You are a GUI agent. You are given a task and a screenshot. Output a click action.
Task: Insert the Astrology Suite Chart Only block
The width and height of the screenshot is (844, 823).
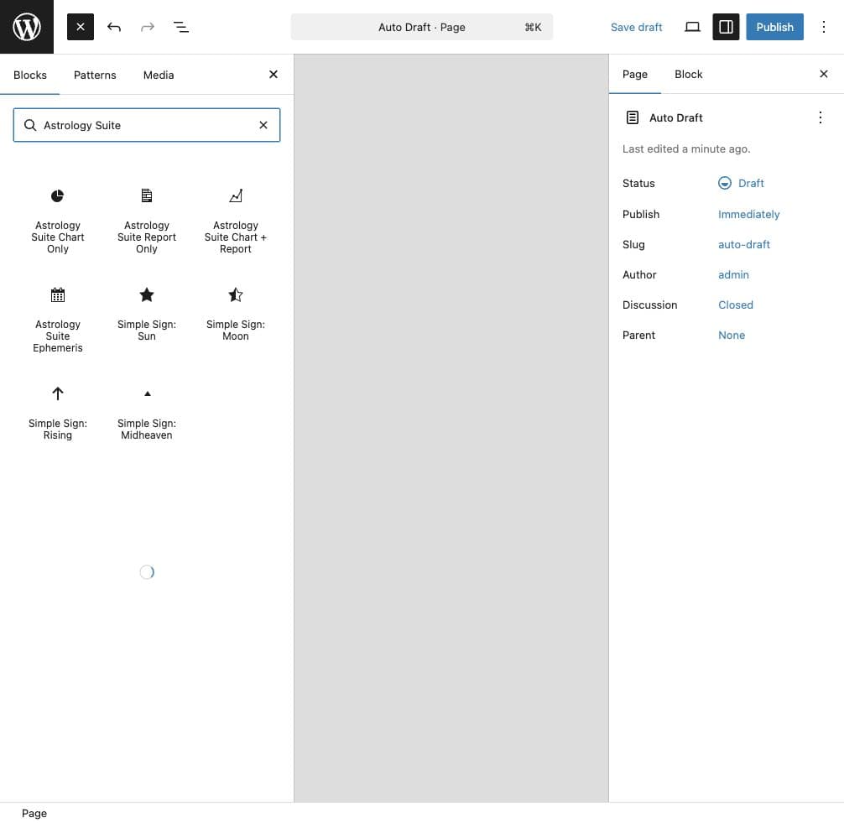(58, 221)
